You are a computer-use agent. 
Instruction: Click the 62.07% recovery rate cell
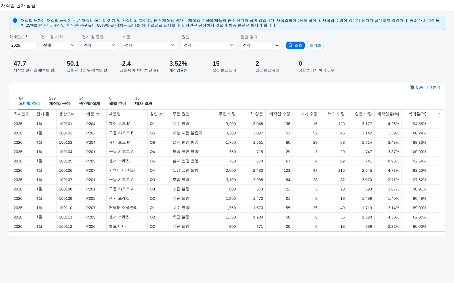coord(415,217)
